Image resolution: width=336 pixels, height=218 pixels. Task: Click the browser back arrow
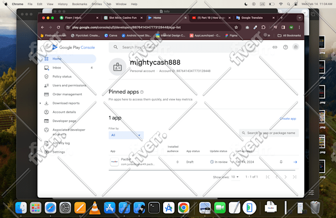42,28
